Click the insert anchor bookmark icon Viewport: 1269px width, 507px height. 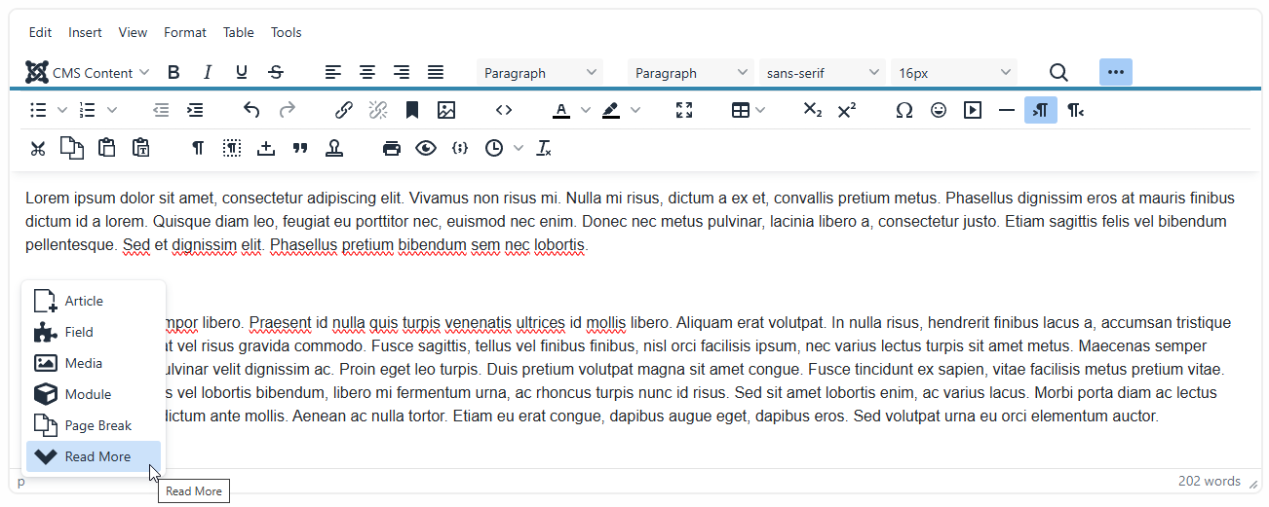(412, 110)
